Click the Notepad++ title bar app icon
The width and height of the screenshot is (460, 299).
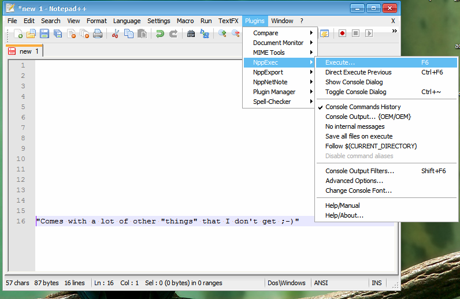[x=10, y=8]
